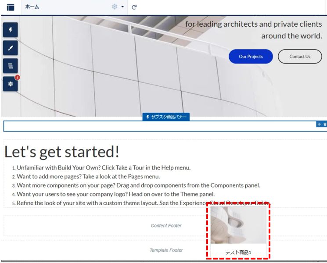This screenshot has width=327, height=263.
Task: Click the テスト商品1 product name label
Action: 238,252
